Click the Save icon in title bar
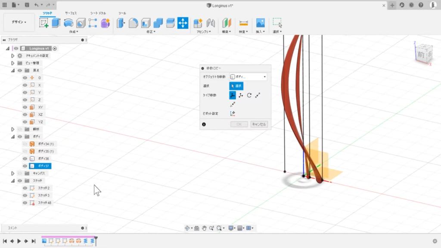The height and width of the screenshot is (248, 441). (x=27, y=5)
